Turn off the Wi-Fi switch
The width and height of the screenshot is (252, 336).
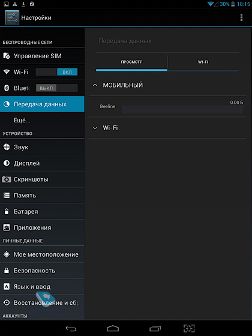click(57, 72)
